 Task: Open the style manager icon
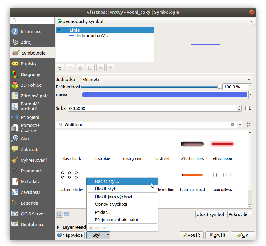click(248, 125)
